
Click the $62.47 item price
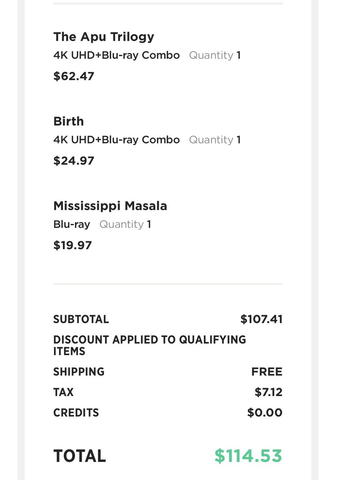click(74, 76)
